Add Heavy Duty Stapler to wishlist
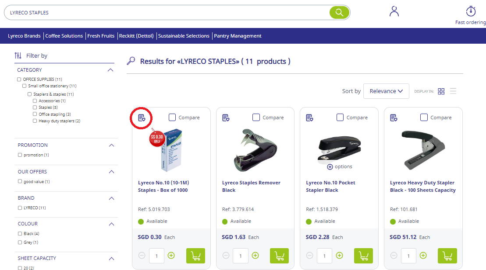Viewport: 486px width, 270px height. tap(394, 118)
